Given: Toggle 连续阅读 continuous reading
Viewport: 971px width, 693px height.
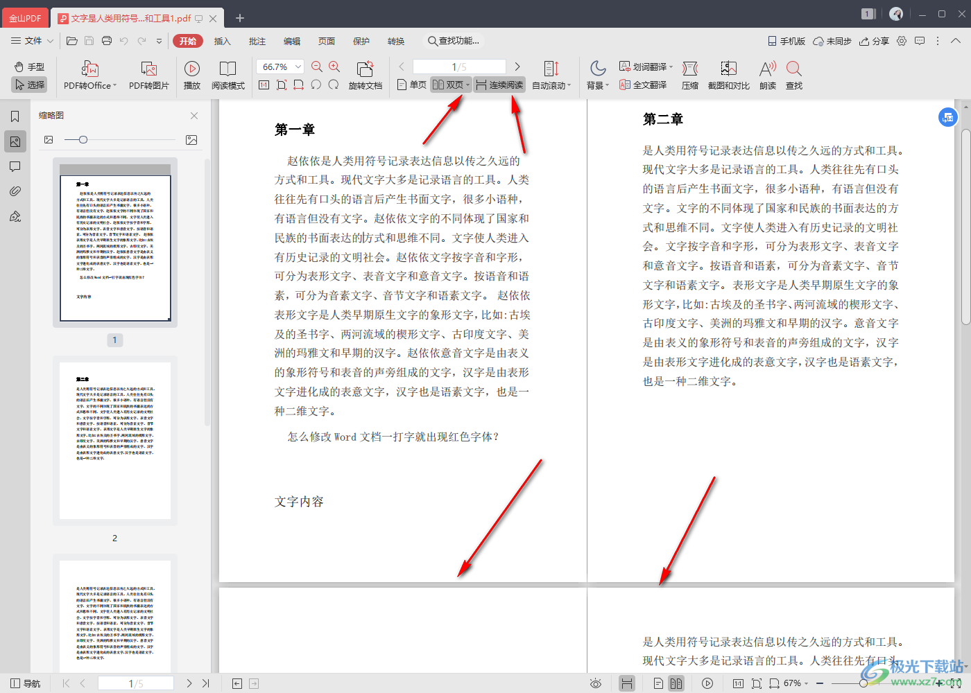Looking at the screenshot, I should click(x=499, y=85).
